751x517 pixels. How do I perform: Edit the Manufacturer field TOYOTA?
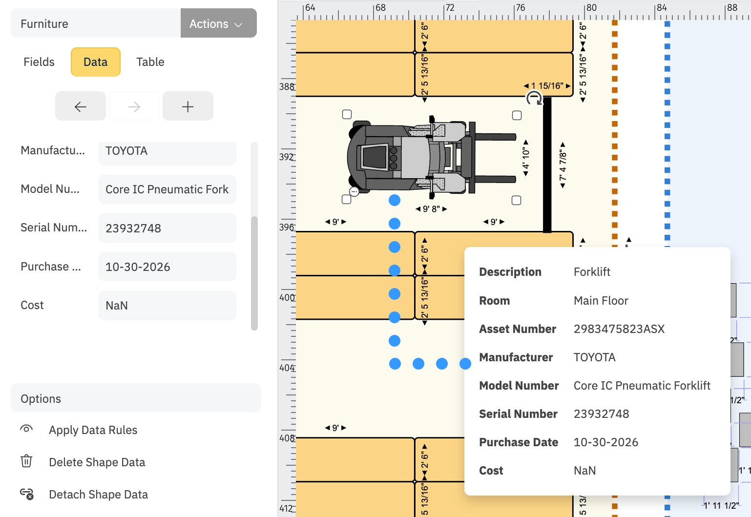[167, 153]
